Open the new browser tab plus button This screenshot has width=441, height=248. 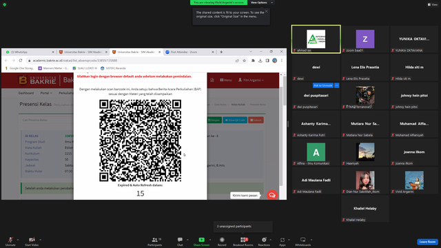tap(221, 52)
